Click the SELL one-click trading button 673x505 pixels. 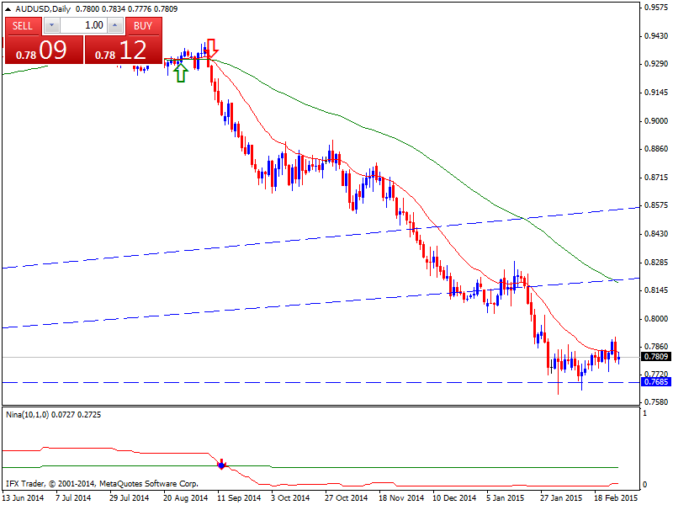(x=23, y=26)
